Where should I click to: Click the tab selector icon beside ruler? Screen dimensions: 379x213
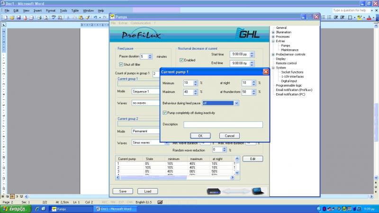4,25
